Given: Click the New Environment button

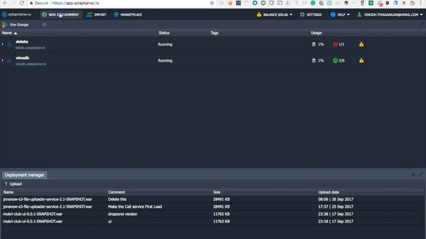Looking at the screenshot, I should coord(61,15).
